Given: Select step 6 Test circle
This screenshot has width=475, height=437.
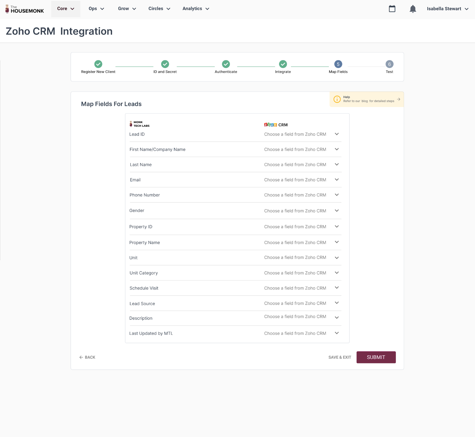Looking at the screenshot, I should 389,64.
